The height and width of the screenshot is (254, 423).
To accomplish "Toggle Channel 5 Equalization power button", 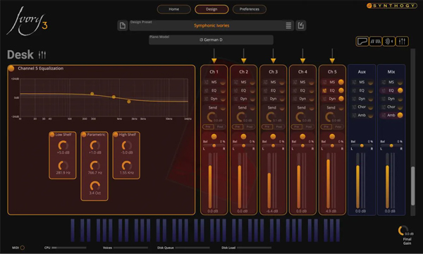I will (x=11, y=68).
